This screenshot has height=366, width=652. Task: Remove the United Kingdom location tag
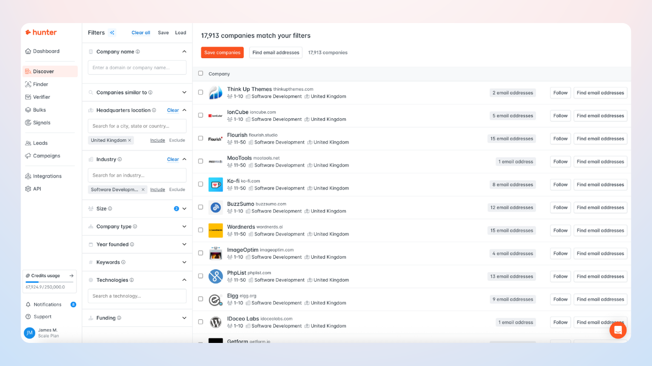[129, 140]
